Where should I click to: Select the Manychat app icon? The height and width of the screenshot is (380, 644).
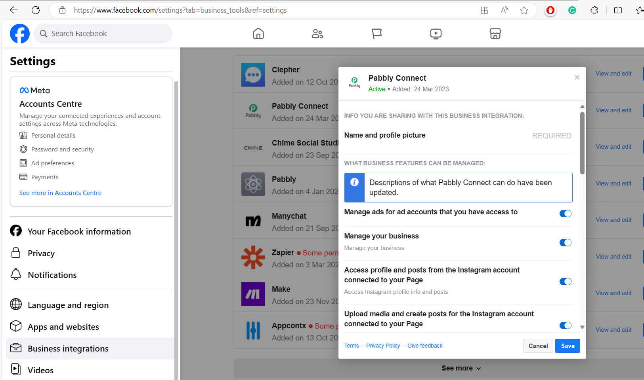click(253, 221)
